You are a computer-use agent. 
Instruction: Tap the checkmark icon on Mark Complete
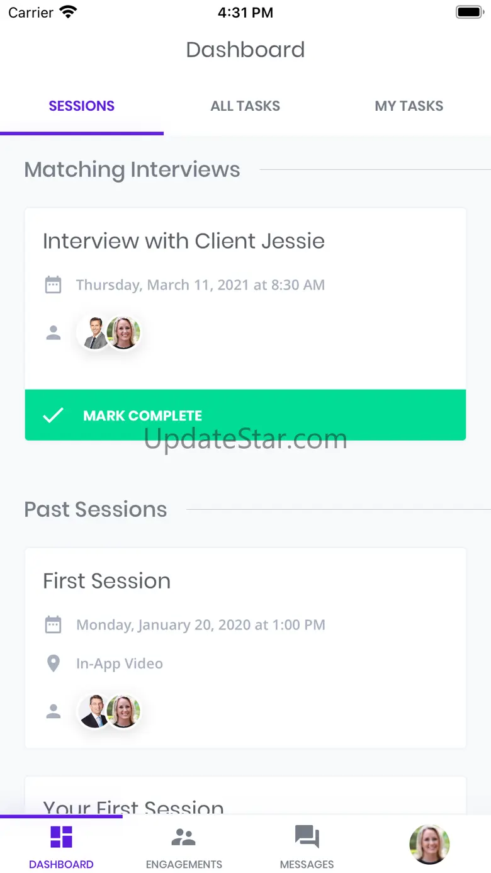click(x=53, y=415)
